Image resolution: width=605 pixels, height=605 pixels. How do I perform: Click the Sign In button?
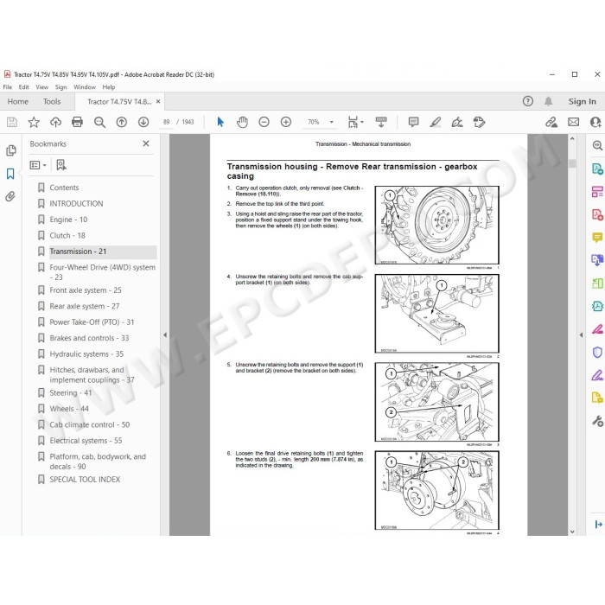pyautogui.click(x=582, y=101)
